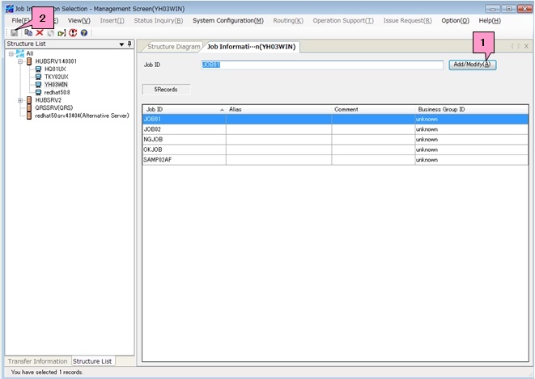535x379 pixels.
Task: Pin the Structure List panel
Action: pos(130,44)
